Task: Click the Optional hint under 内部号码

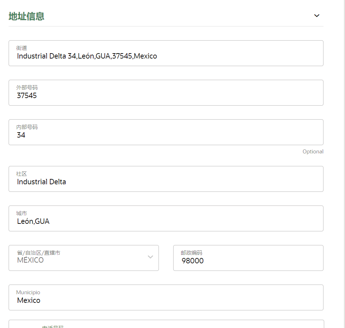Action: pos(313,152)
